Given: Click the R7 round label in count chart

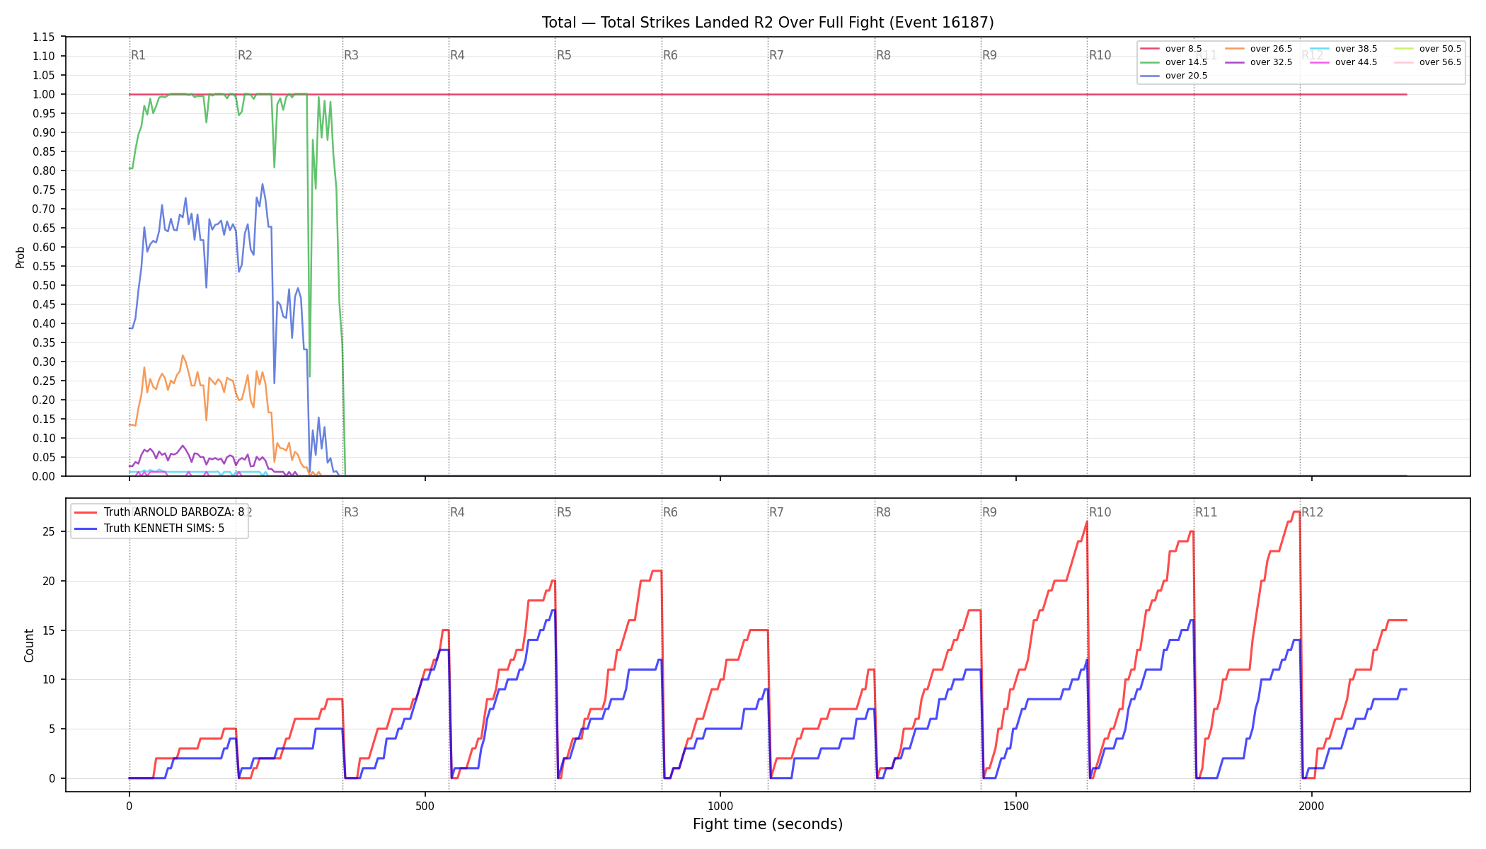Looking at the screenshot, I should [777, 512].
